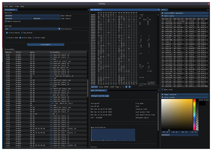Viewport: 212px width, 151px height.
Task: Click the A channel value field
Action: 194,132
